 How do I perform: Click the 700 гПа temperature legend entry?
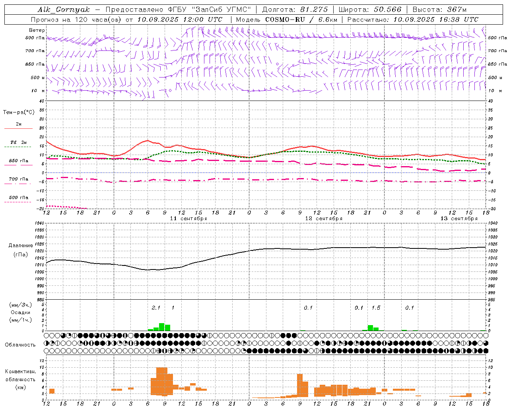click(19, 179)
